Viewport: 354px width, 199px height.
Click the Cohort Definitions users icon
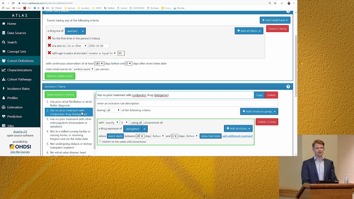[x=4, y=61]
